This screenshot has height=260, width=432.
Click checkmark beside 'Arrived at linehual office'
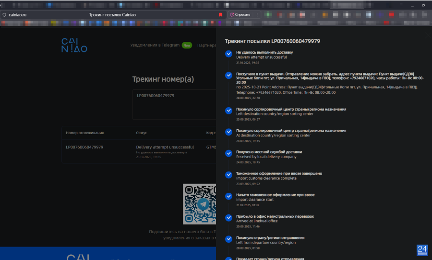(228, 218)
